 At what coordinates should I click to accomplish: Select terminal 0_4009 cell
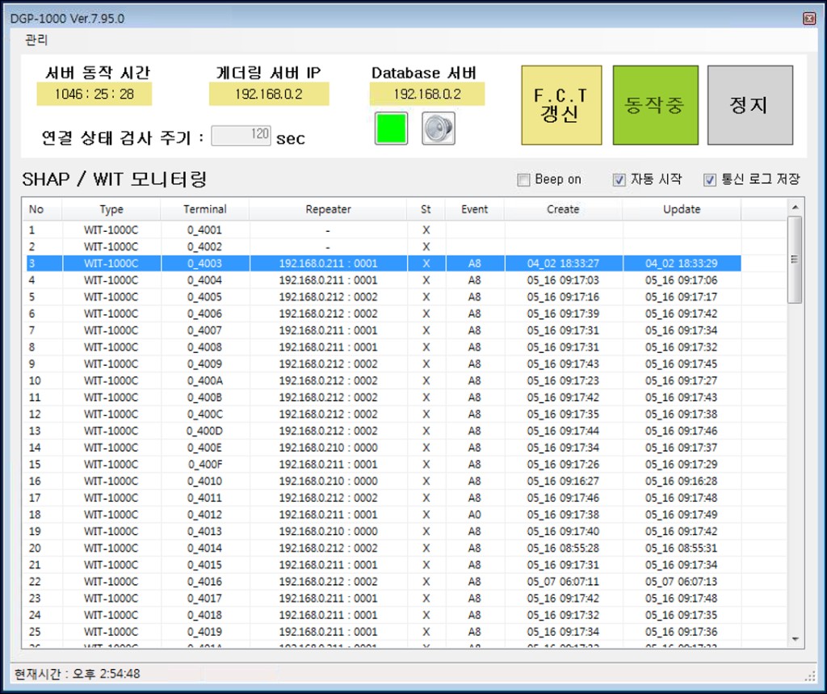[204, 364]
